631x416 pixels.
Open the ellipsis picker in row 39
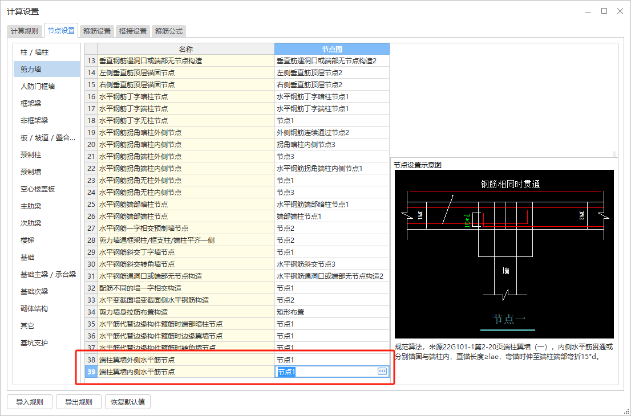click(x=382, y=372)
